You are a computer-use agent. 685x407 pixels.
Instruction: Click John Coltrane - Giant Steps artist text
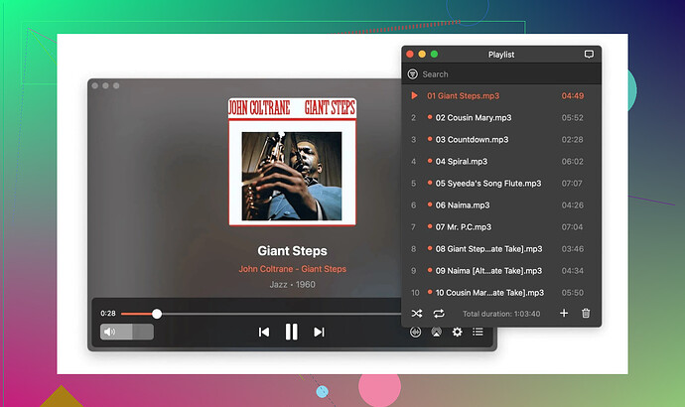point(292,269)
